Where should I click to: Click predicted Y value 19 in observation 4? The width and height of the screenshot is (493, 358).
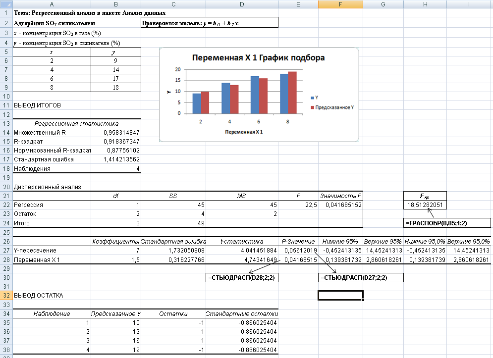[x=116, y=350]
